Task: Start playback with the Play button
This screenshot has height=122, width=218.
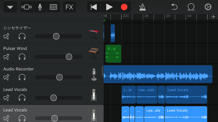Action: 109,7
